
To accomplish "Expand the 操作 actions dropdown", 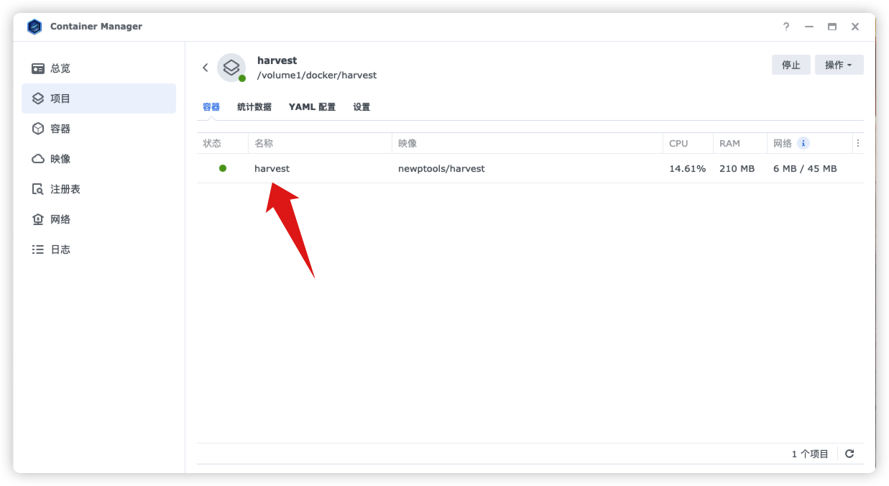I will (x=839, y=65).
